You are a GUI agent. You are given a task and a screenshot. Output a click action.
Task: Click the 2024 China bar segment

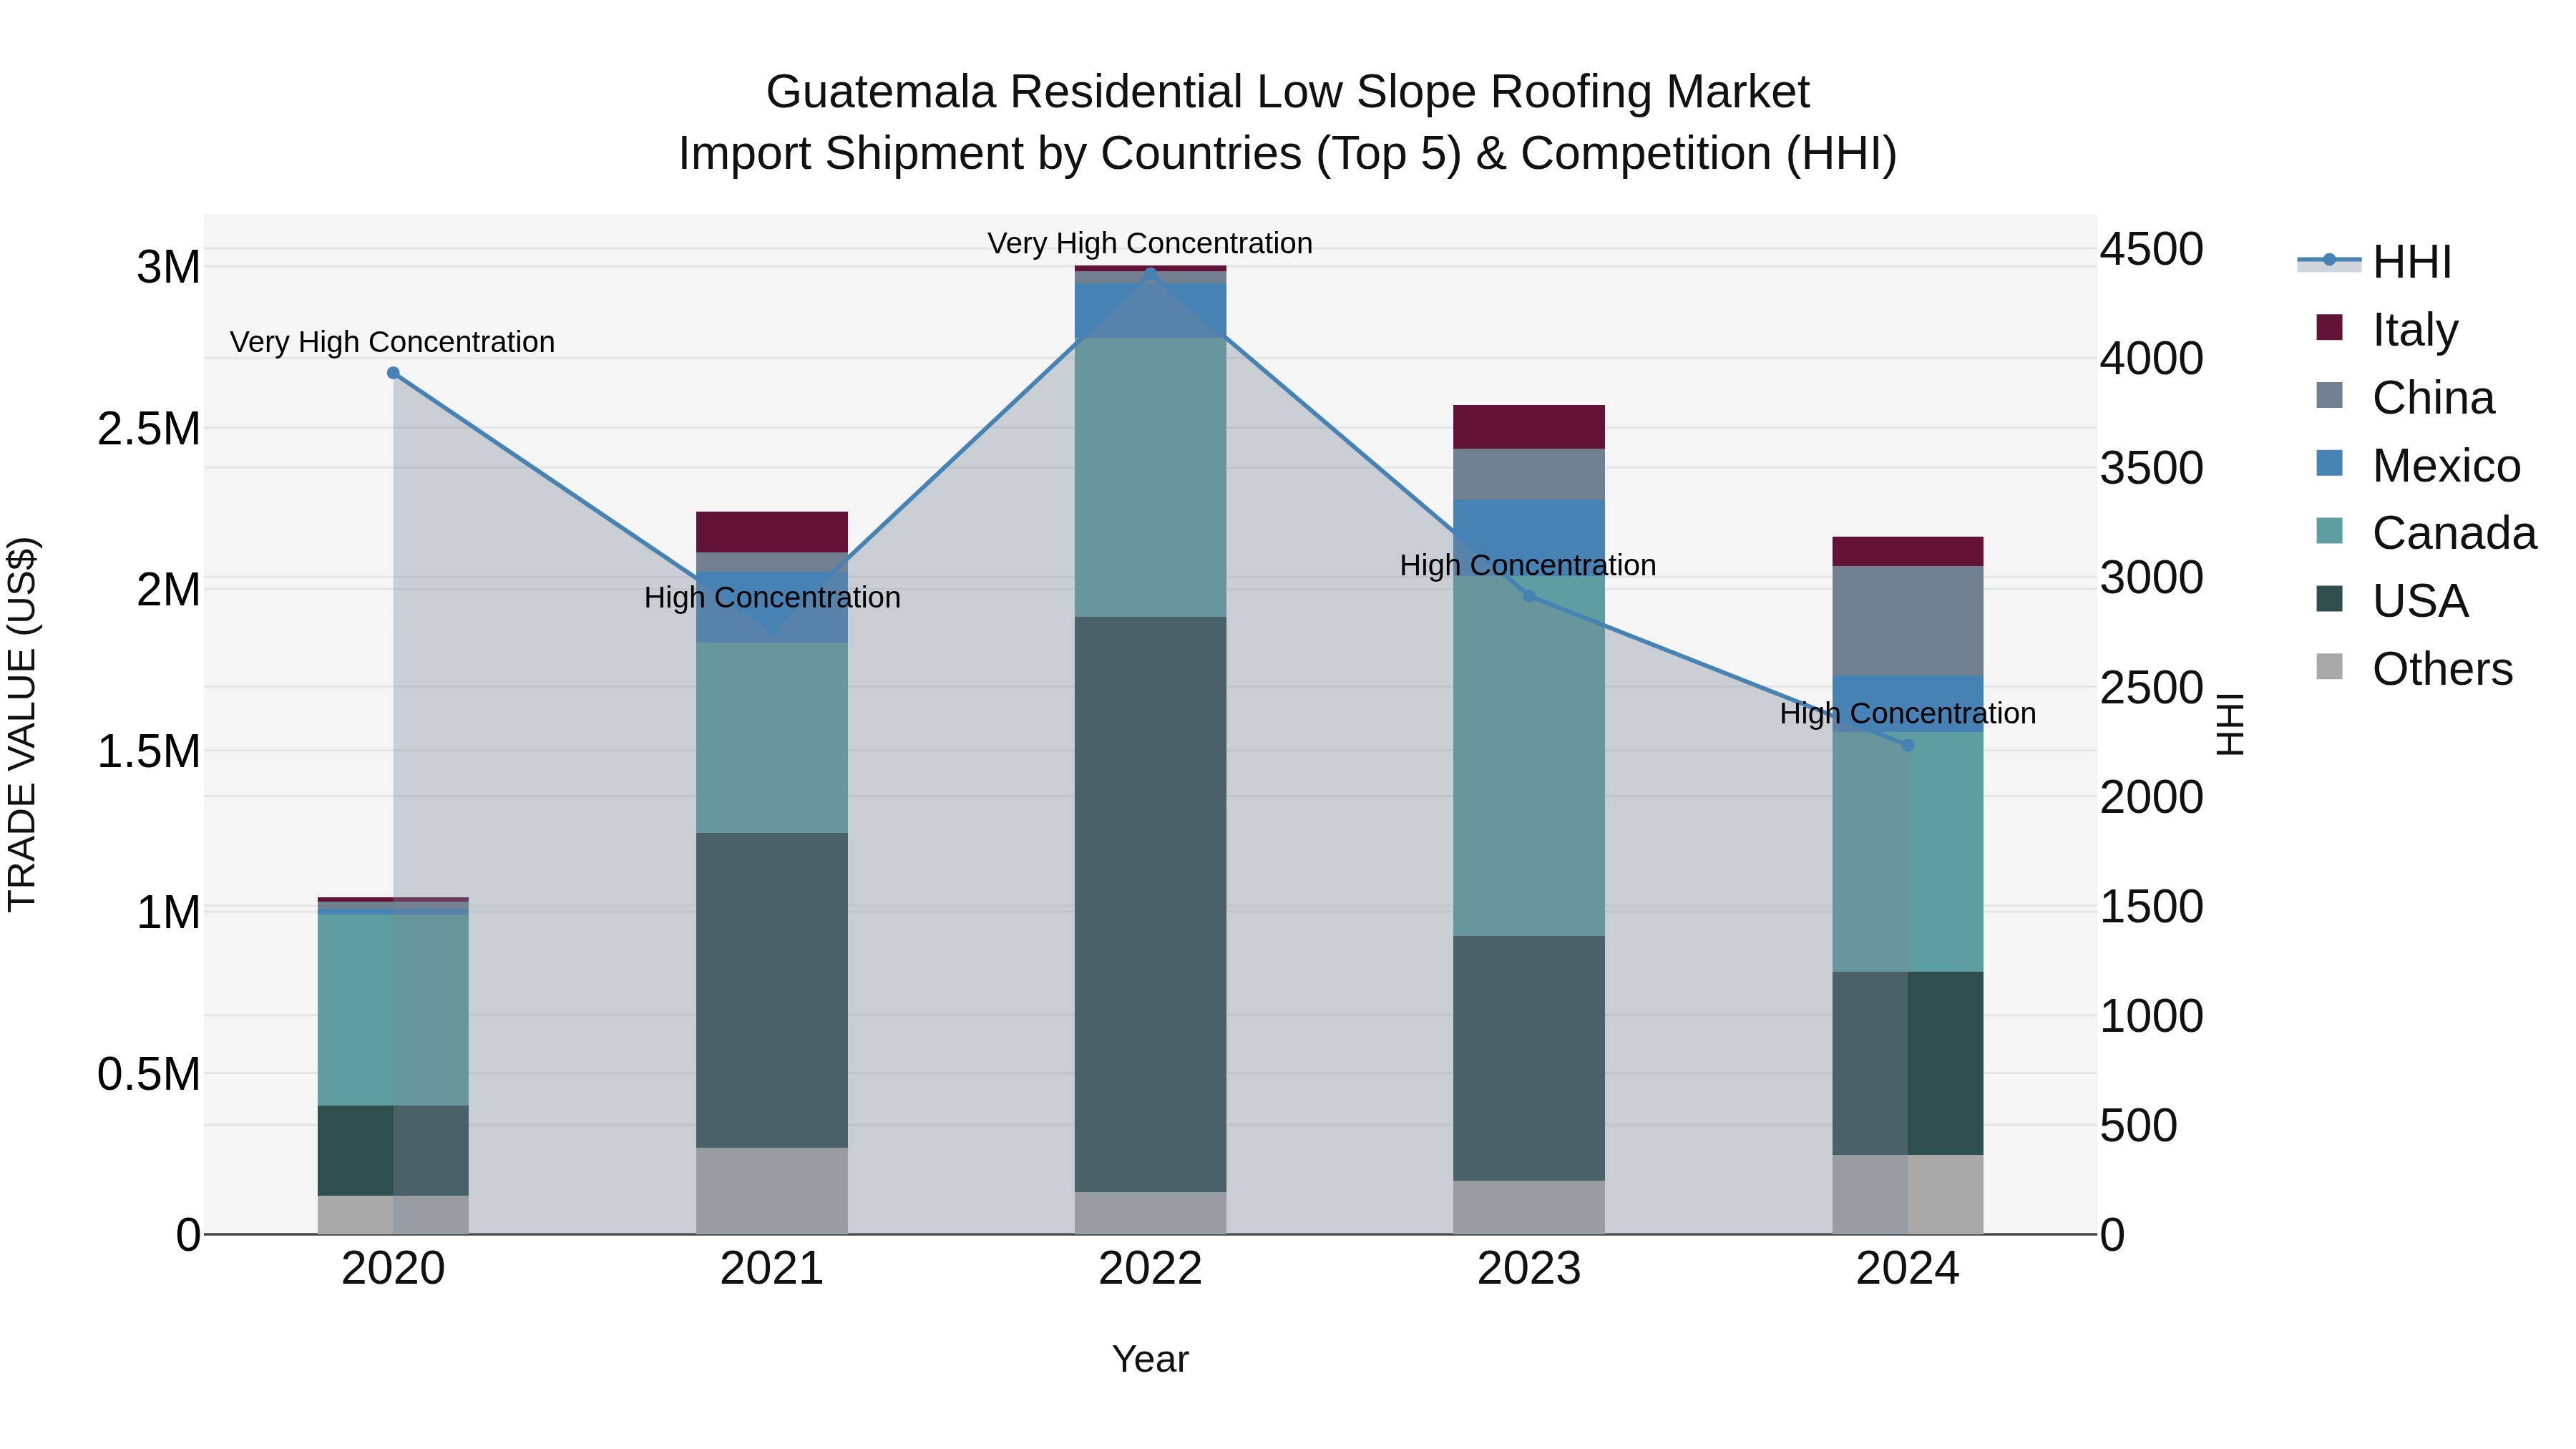click(x=1907, y=621)
